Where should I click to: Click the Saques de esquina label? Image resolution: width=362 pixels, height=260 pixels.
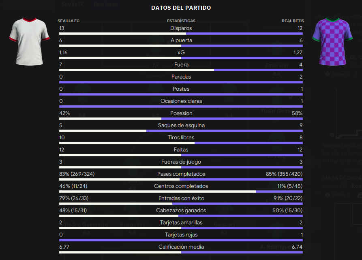(x=181, y=125)
